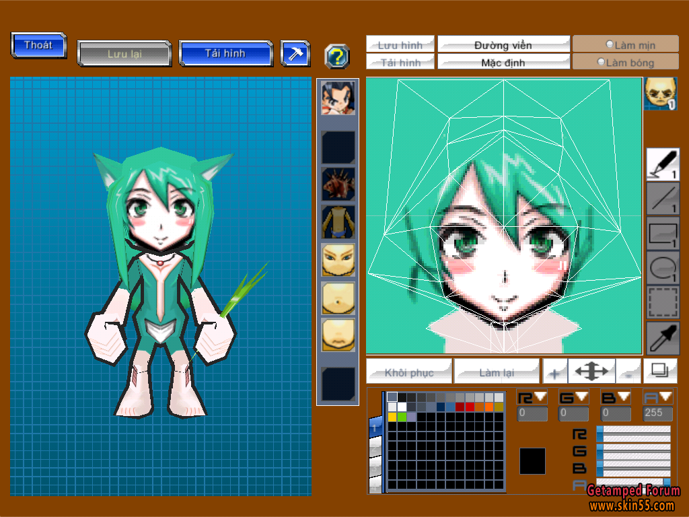Click the large current color preview box
The image size is (689, 517).
click(x=532, y=460)
